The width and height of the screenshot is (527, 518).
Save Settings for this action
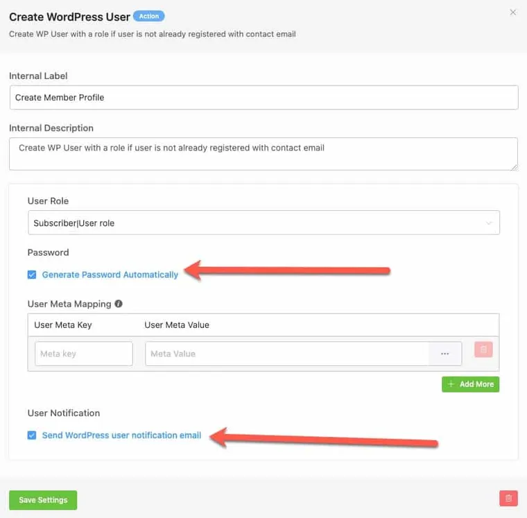pyautogui.click(x=43, y=500)
